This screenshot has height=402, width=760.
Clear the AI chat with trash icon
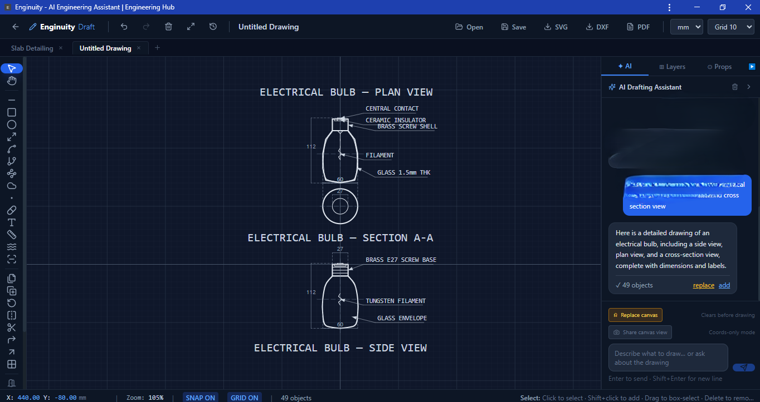click(x=734, y=87)
